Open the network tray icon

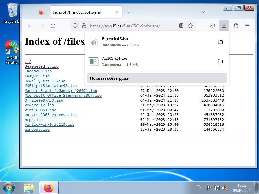(217, 188)
